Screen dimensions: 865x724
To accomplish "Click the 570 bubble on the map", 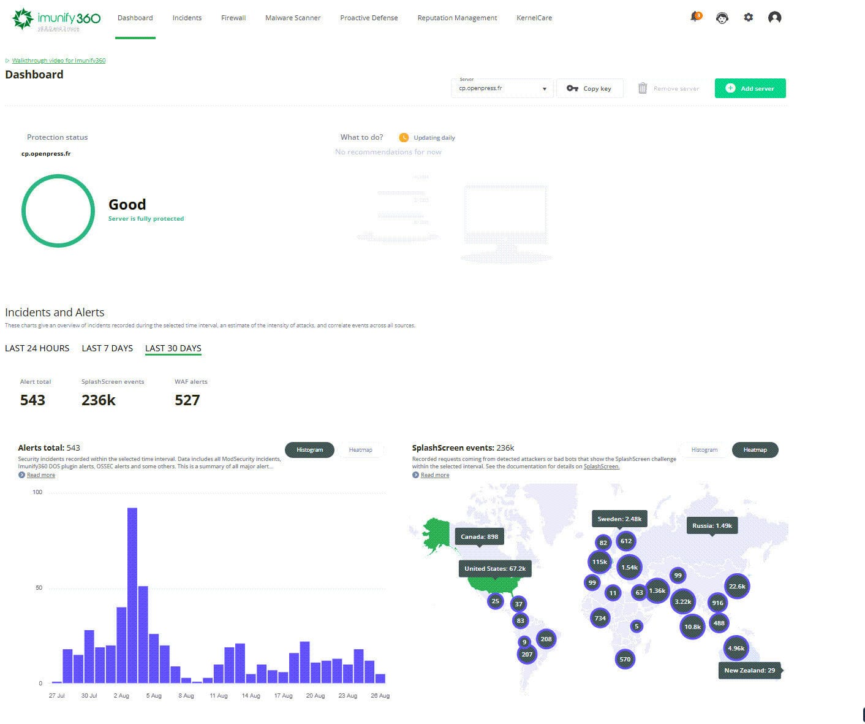I will point(625,660).
